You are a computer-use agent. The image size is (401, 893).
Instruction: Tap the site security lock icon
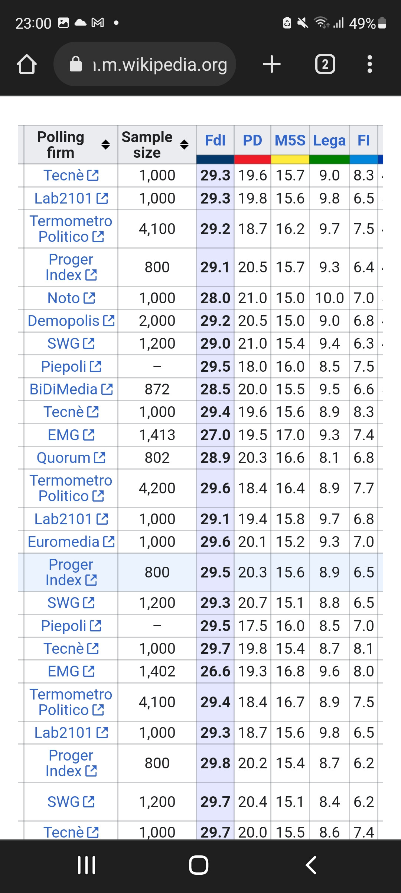click(x=76, y=64)
